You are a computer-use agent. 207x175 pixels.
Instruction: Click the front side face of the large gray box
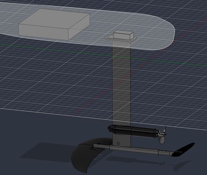43,32
